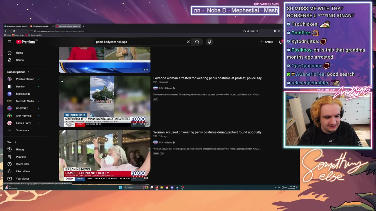Open the Create button
376x211 pixels.
266,42
